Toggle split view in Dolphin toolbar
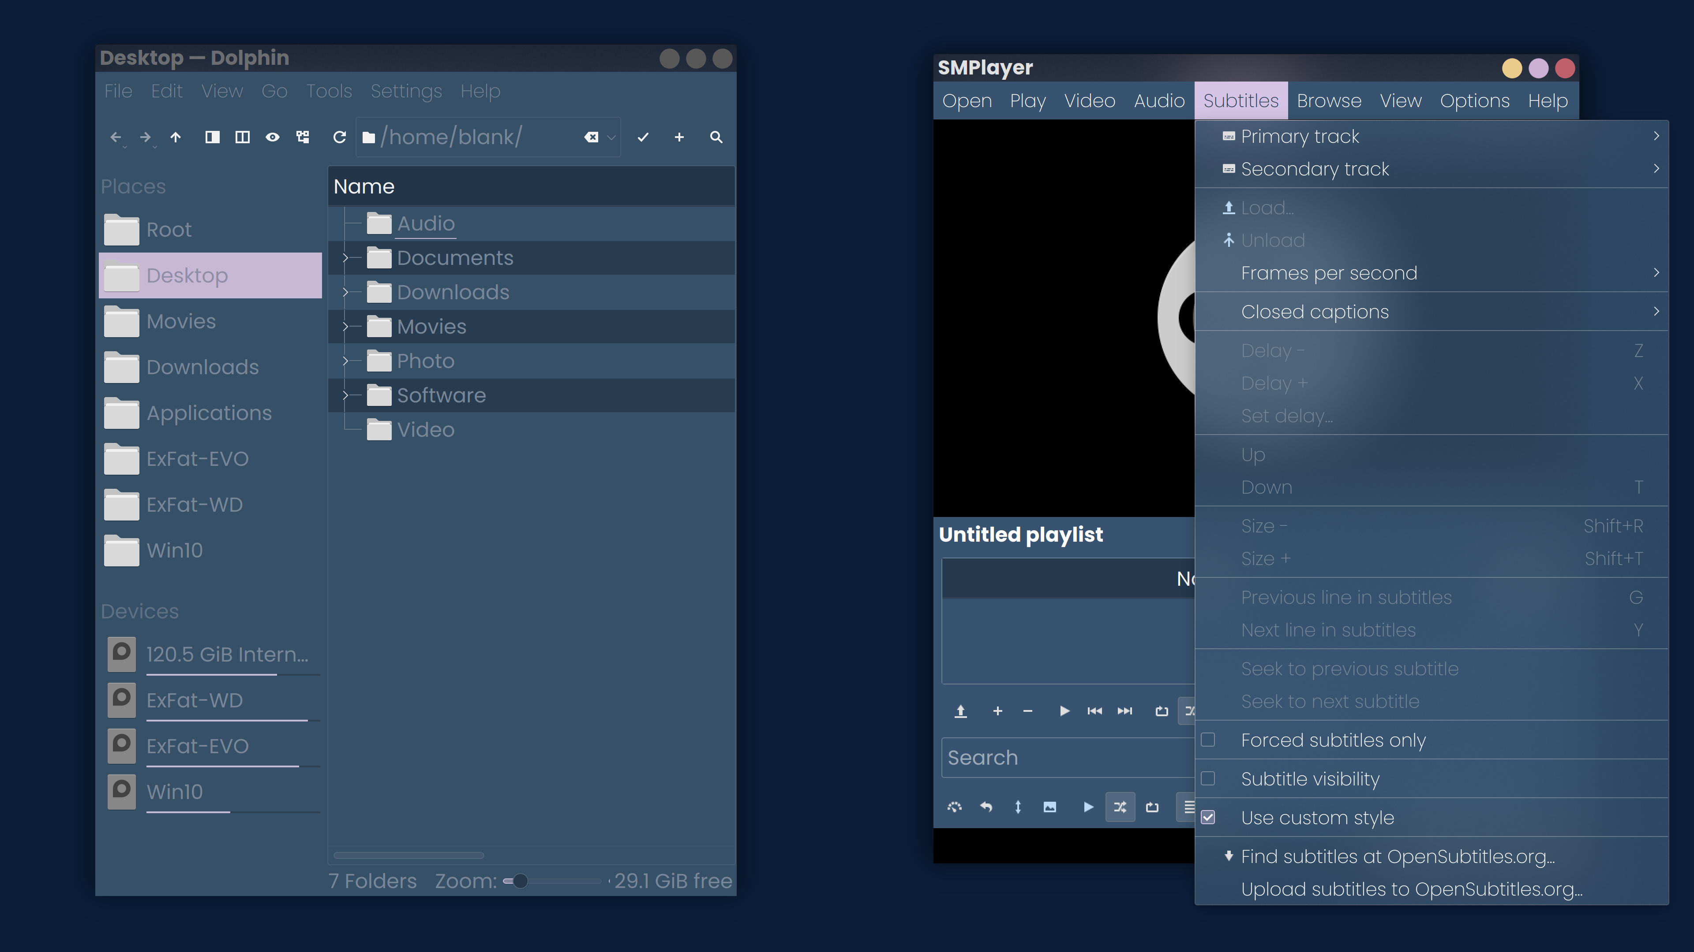The height and width of the screenshot is (952, 1694). coord(242,138)
